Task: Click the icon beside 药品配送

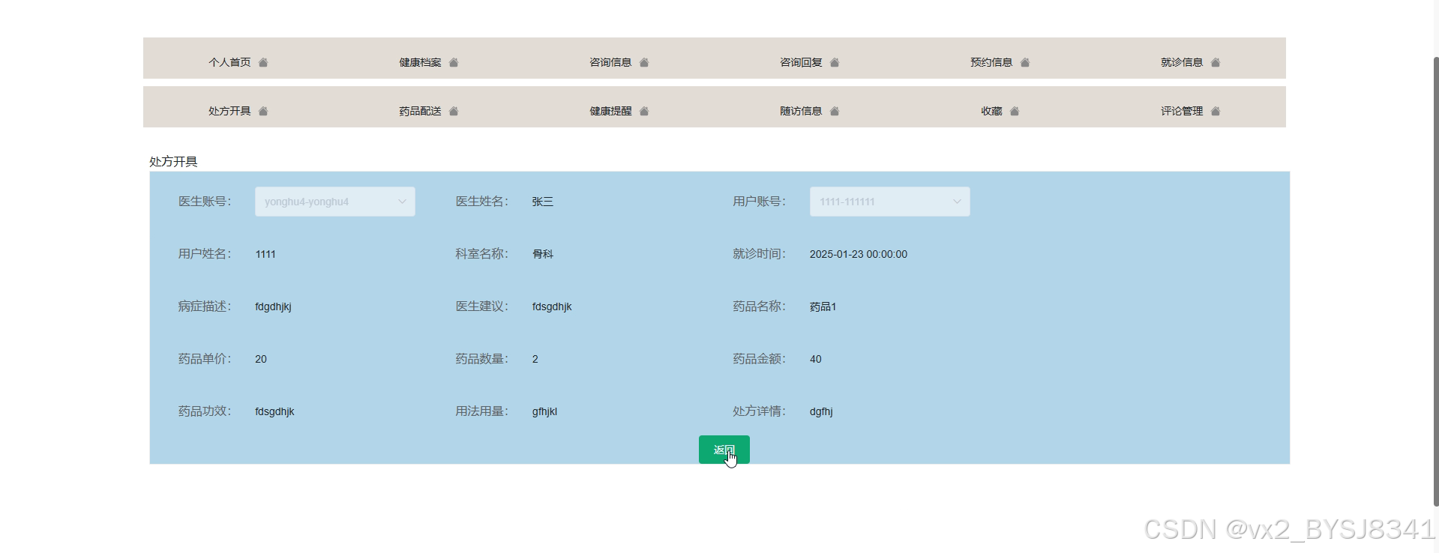Action: coord(454,111)
